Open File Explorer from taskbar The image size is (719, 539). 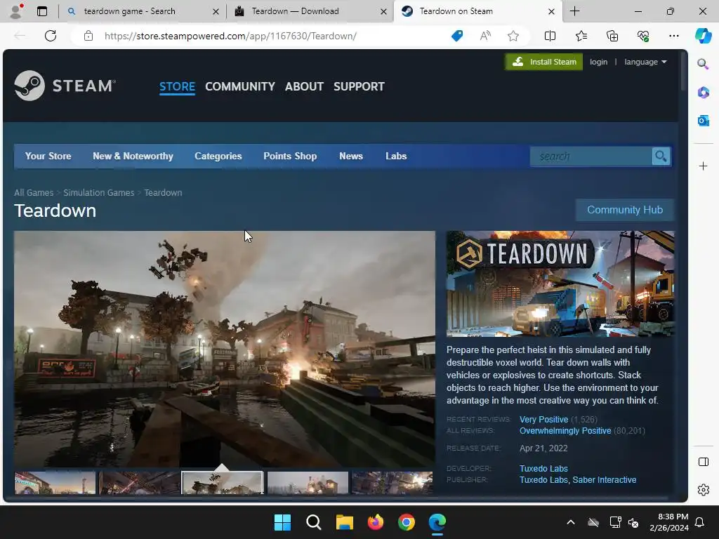[344, 522]
